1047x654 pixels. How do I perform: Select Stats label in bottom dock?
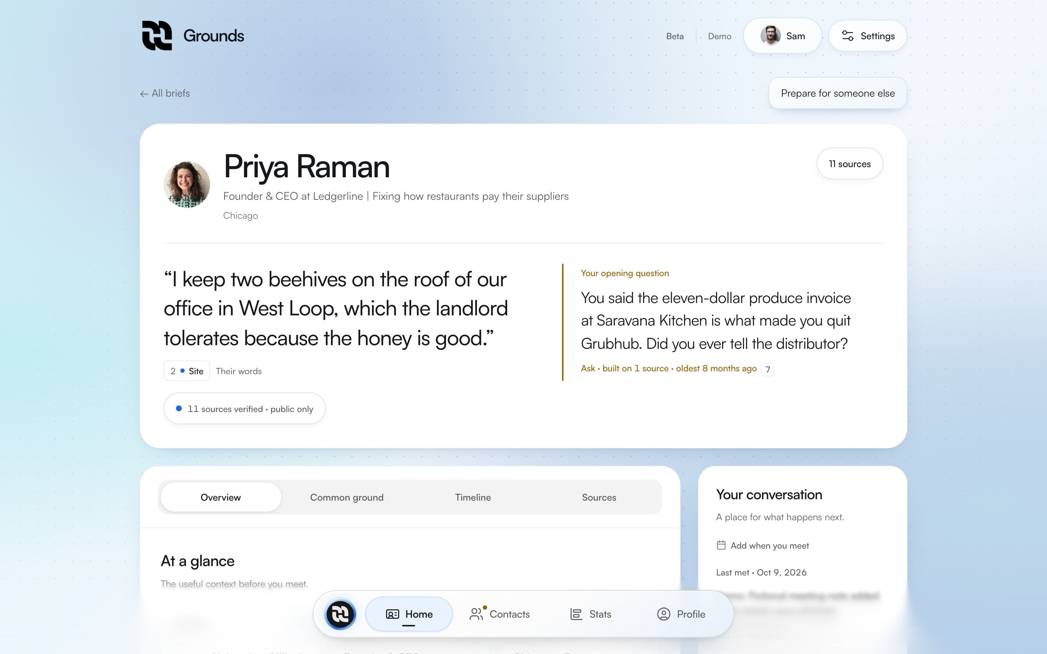(600, 614)
